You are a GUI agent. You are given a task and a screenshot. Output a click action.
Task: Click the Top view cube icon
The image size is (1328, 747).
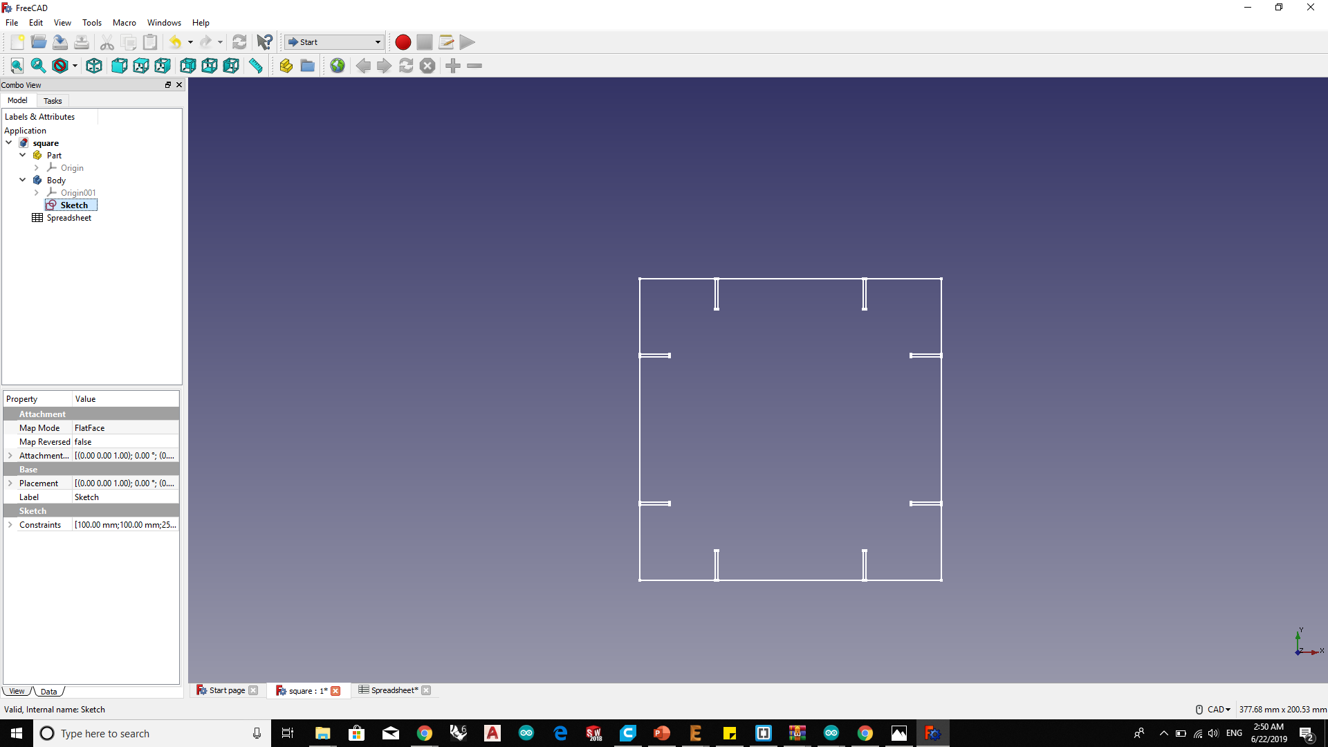click(x=141, y=66)
